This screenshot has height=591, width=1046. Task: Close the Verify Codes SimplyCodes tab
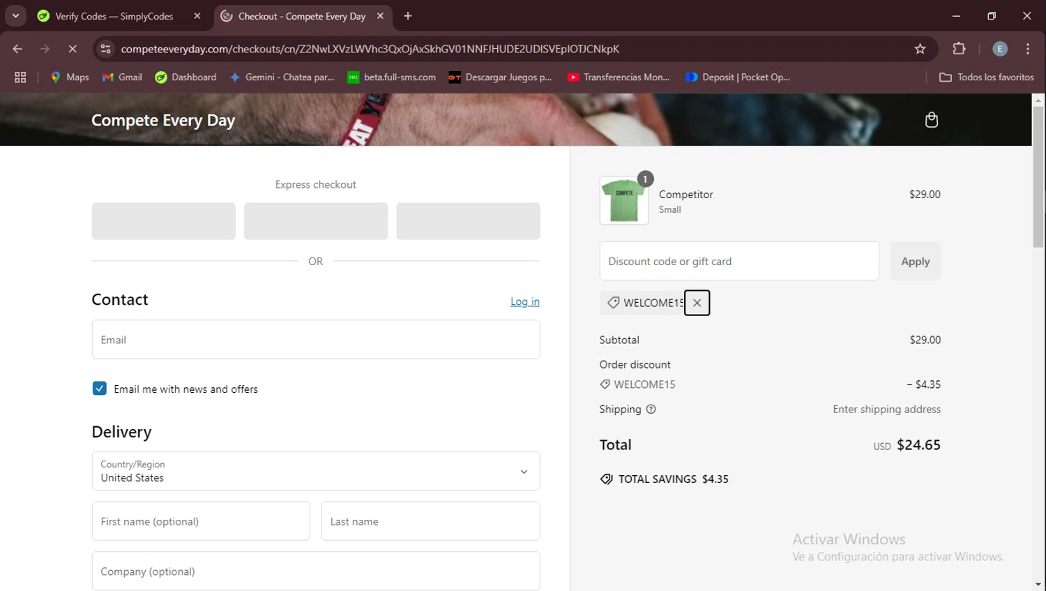tap(197, 16)
